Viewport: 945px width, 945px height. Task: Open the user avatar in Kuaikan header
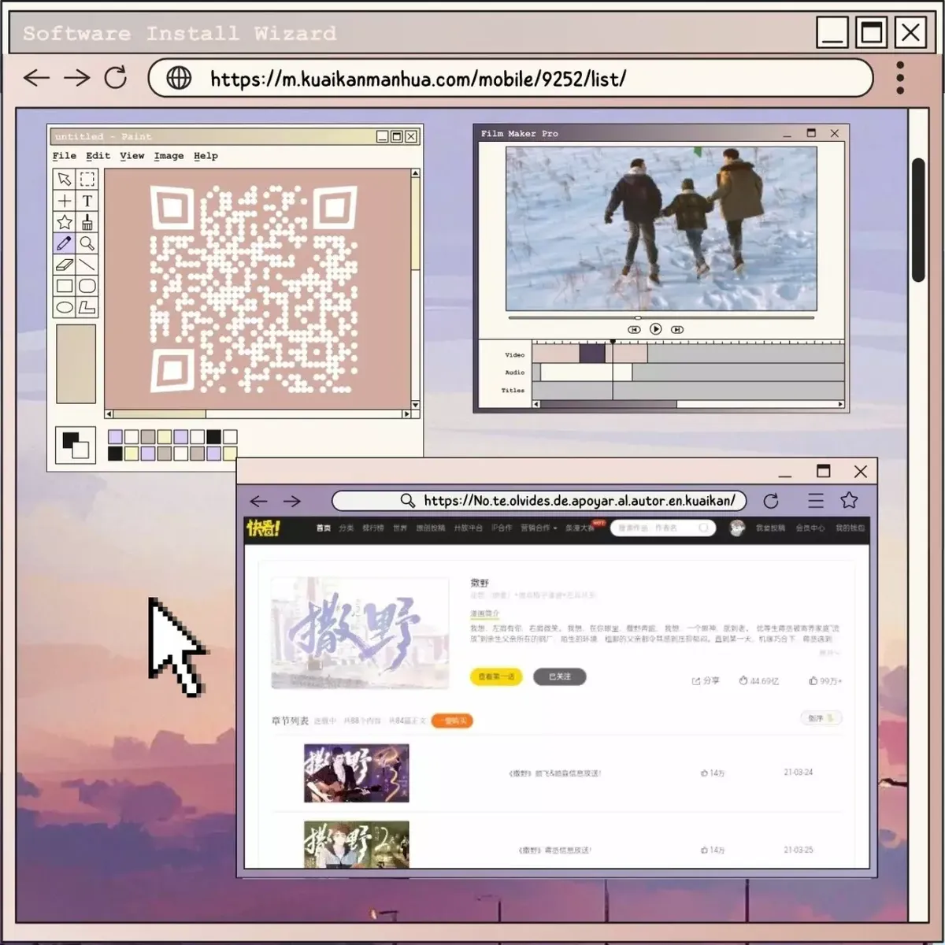click(x=737, y=528)
